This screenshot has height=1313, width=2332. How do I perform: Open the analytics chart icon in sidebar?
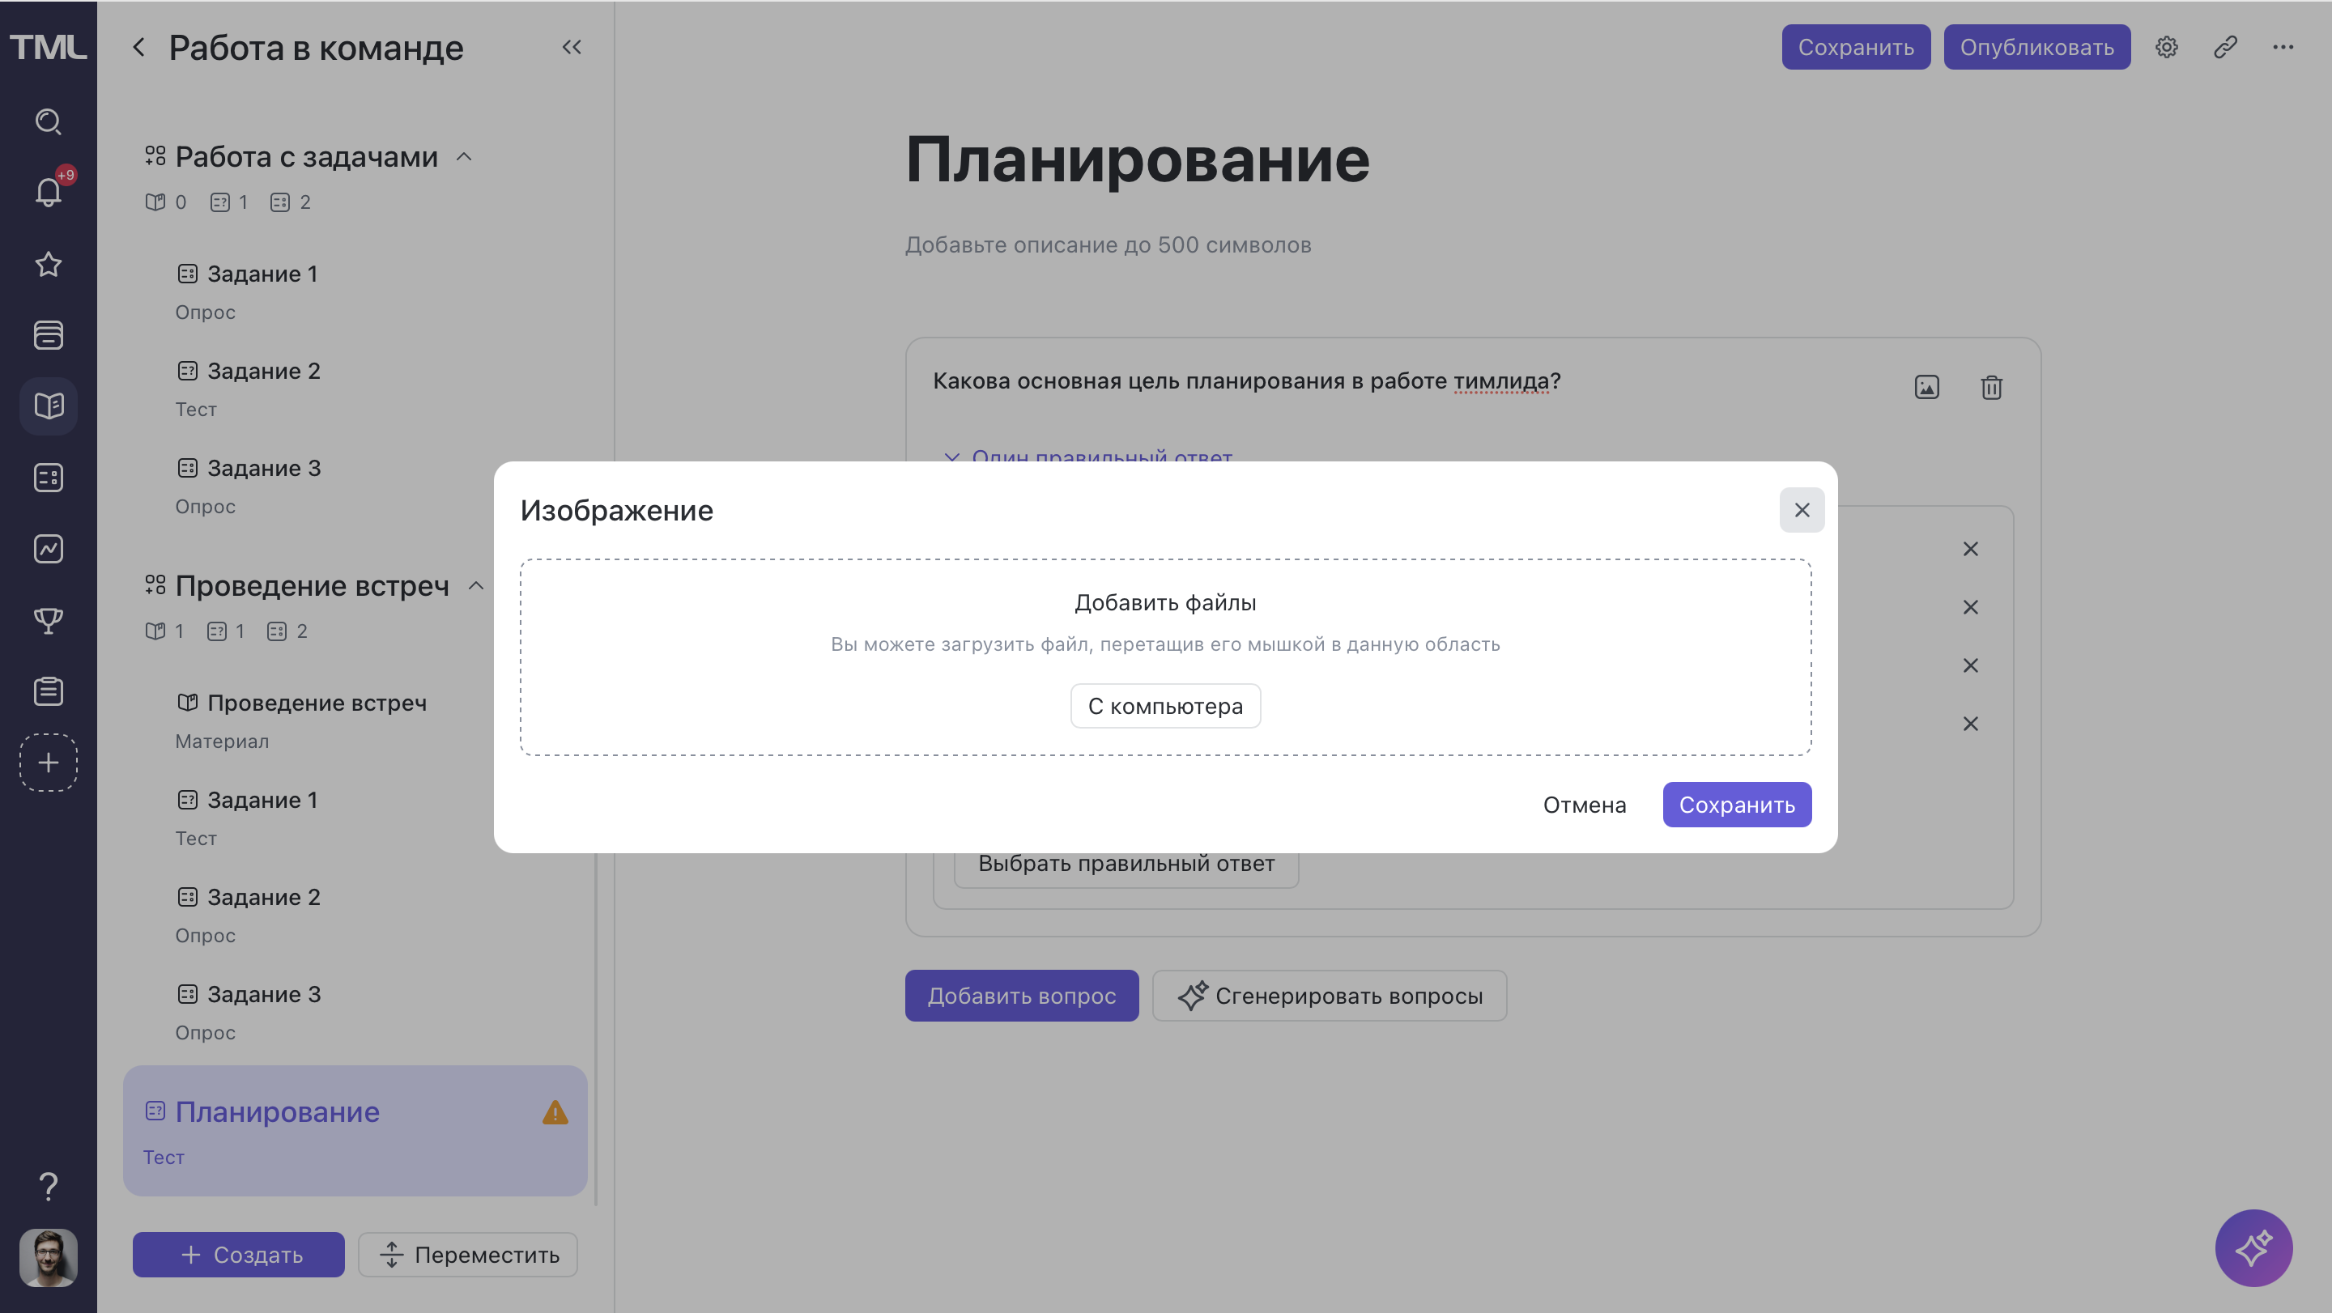(x=48, y=548)
